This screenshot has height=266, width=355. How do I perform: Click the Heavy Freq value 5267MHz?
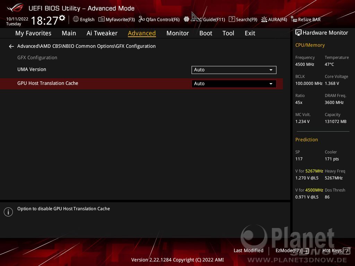click(x=334, y=178)
